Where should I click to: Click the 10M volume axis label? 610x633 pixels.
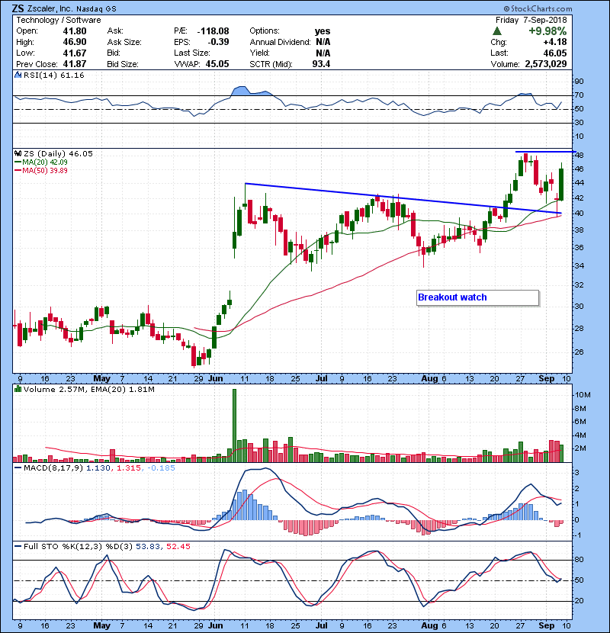[582, 395]
